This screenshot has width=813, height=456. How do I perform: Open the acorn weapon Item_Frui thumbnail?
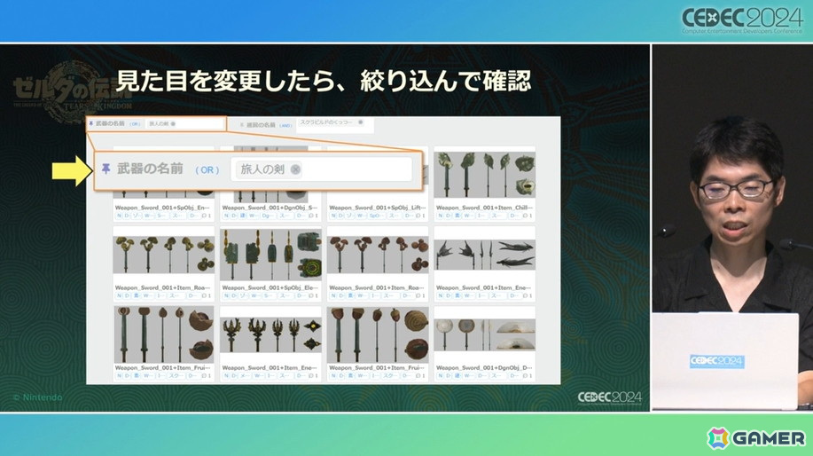pyautogui.click(x=378, y=334)
